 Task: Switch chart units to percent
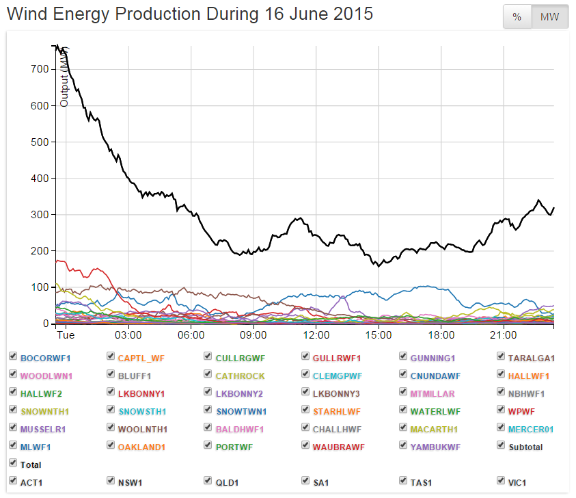pyautogui.click(x=517, y=17)
